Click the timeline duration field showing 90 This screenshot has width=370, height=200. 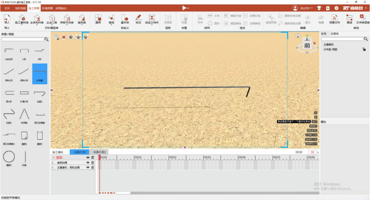coord(312,152)
